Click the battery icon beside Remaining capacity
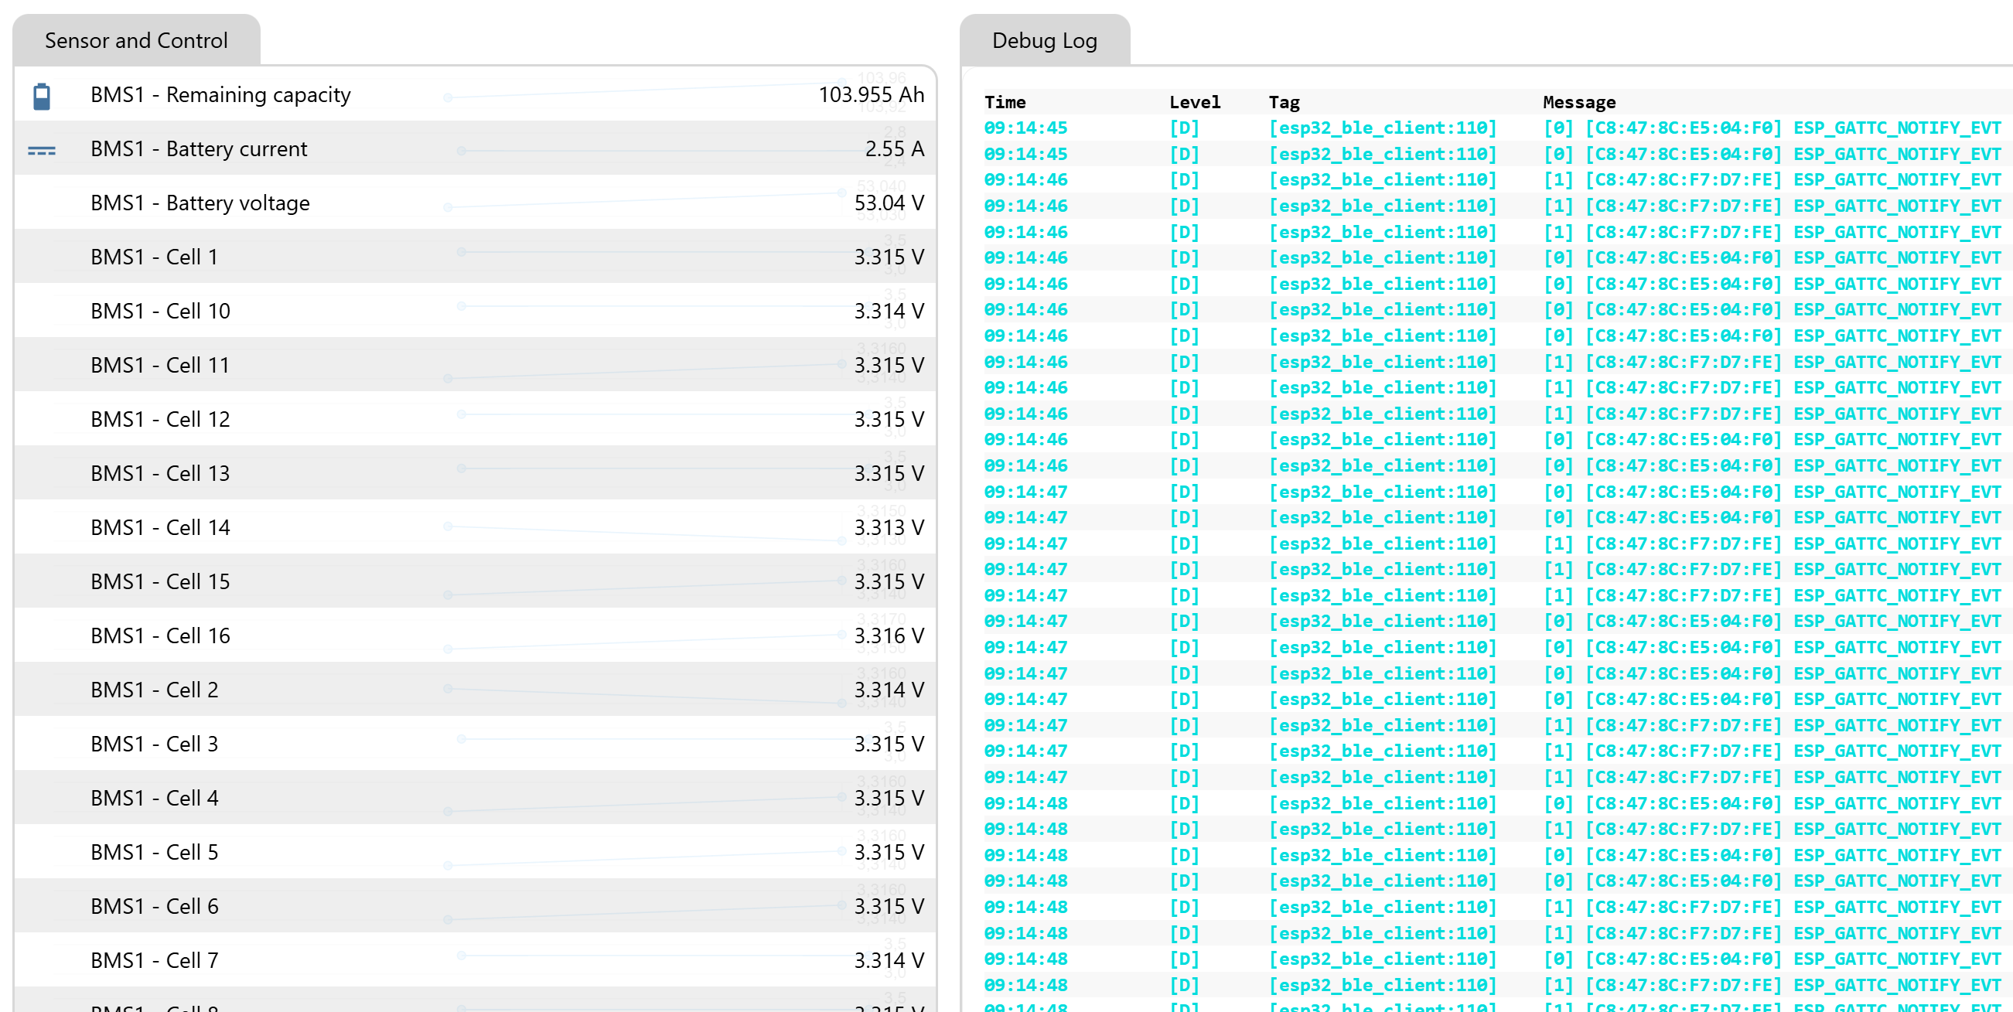This screenshot has width=2013, height=1012. pyautogui.click(x=42, y=96)
